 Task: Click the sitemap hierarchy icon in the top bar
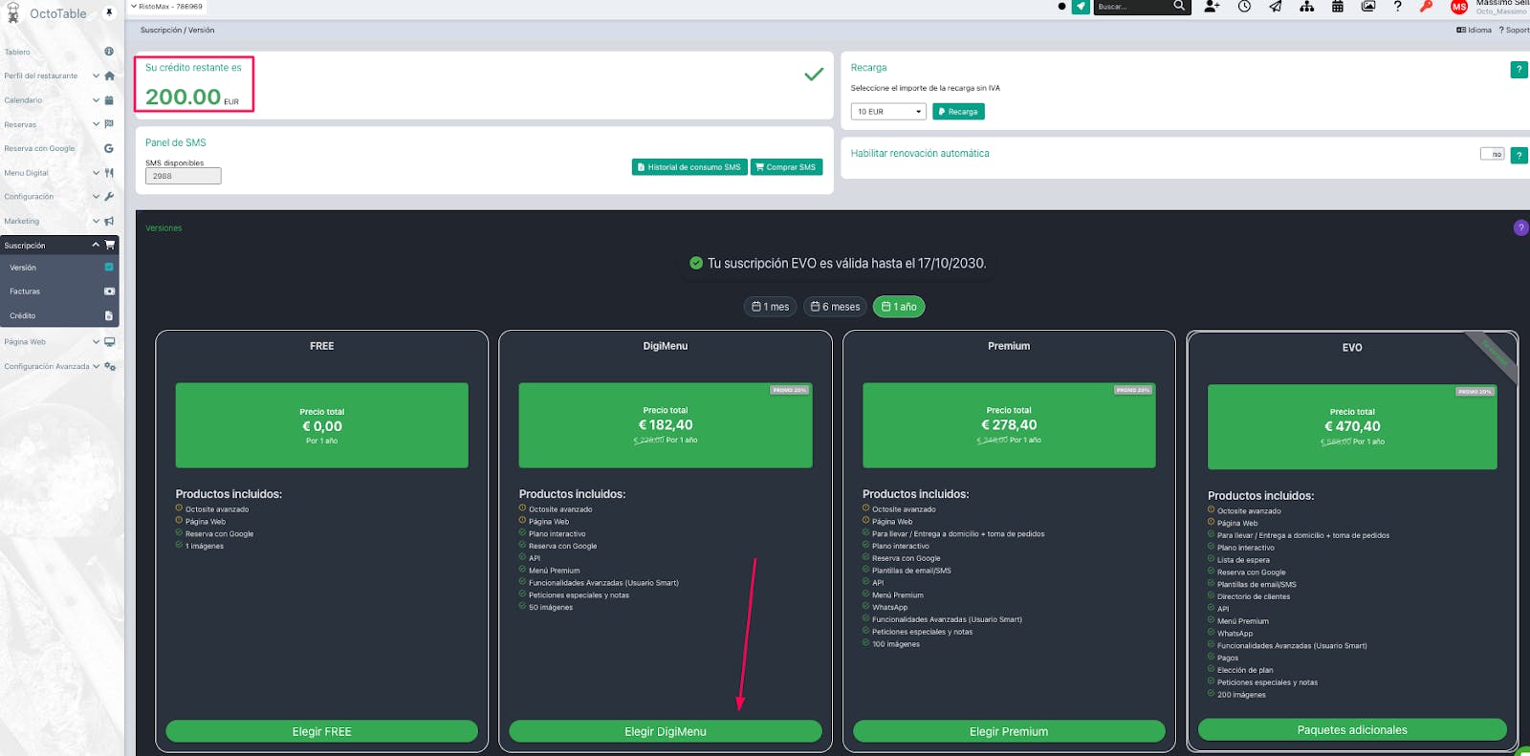click(x=1306, y=6)
